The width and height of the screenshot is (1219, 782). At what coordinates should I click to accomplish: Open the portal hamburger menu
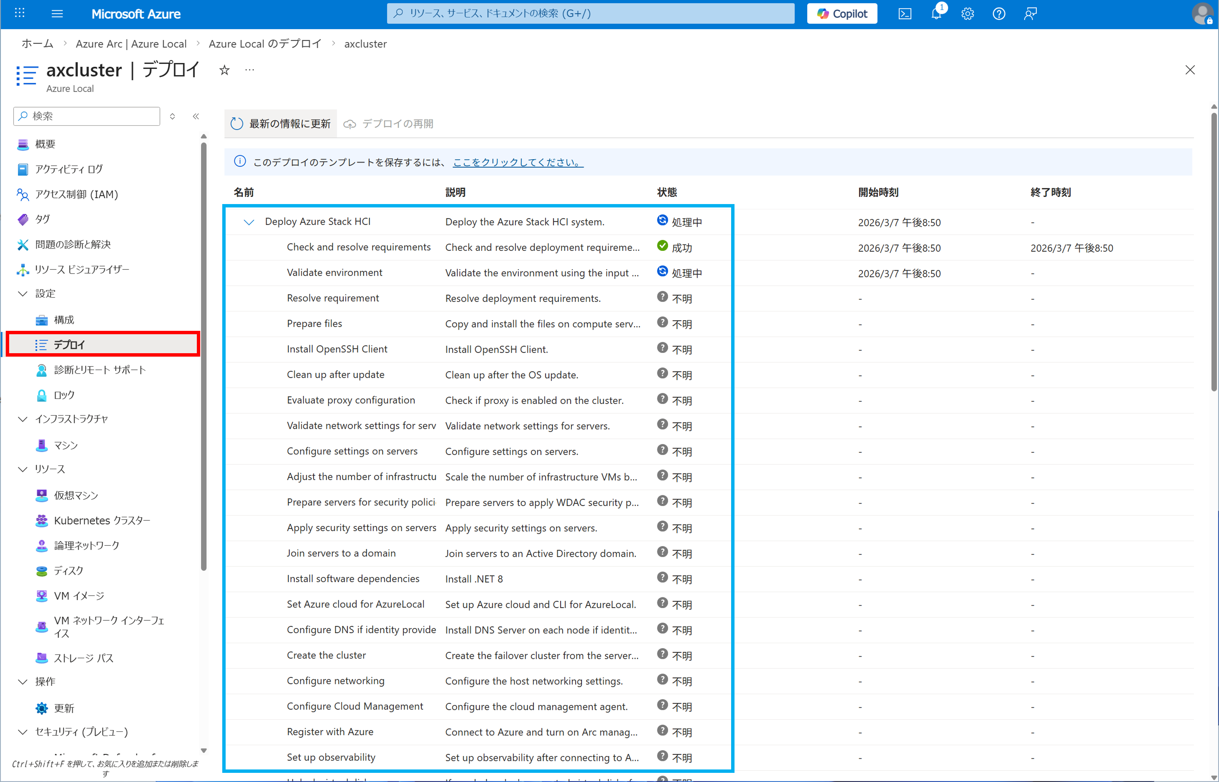point(57,14)
